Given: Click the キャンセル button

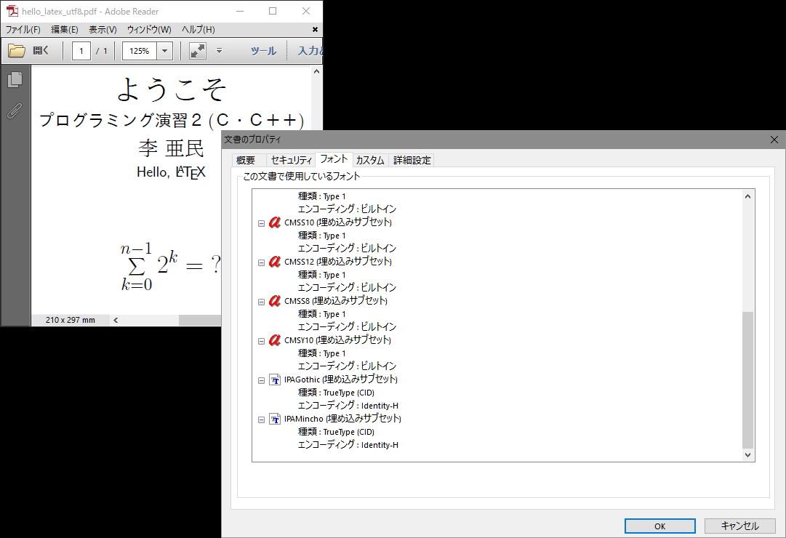Looking at the screenshot, I should (x=740, y=526).
